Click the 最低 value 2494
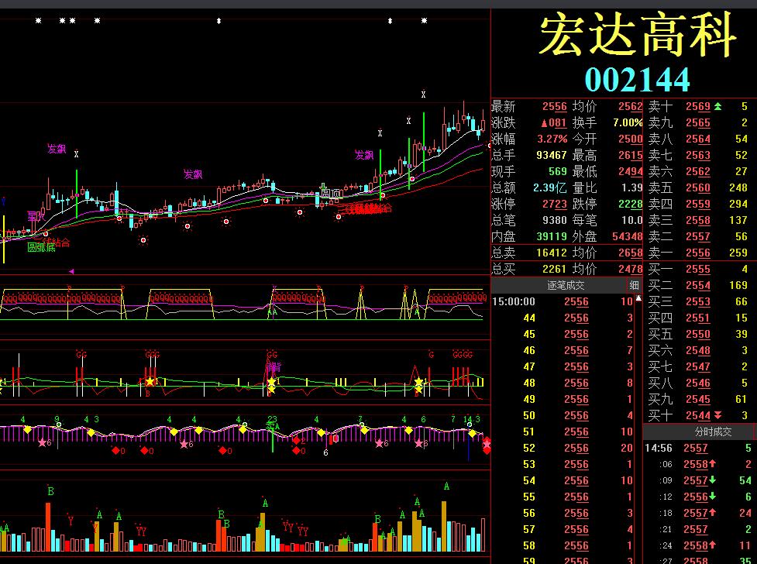Screen dimensions: 757x564 631,171
